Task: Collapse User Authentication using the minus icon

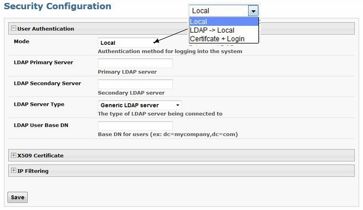Action: pyautogui.click(x=14, y=29)
